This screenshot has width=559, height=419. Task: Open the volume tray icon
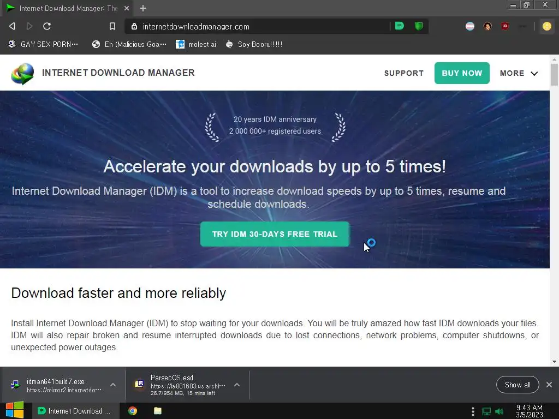499,411
